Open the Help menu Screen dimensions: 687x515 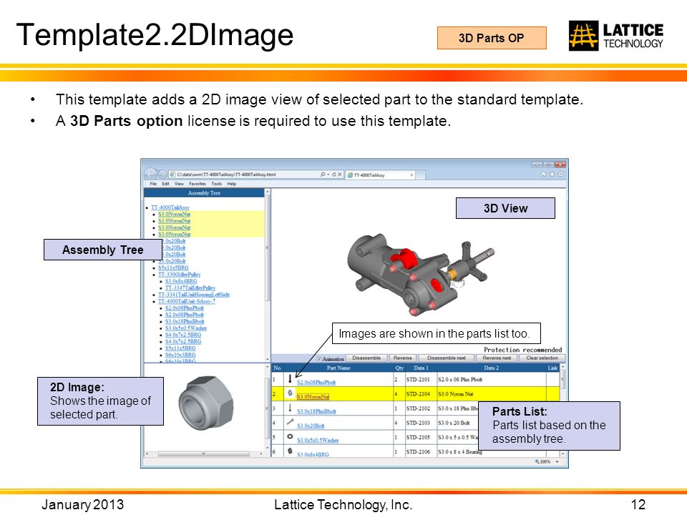pyautogui.click(x=231, y=184)
